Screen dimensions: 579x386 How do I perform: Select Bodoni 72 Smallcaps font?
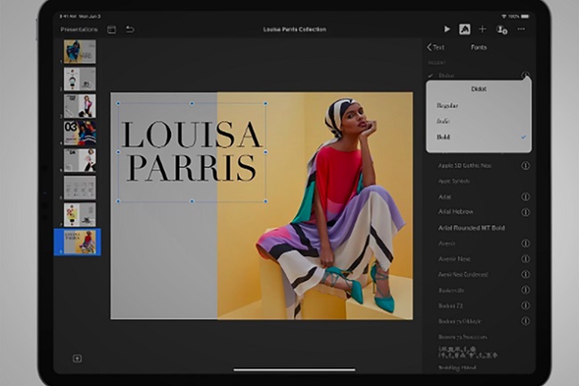click(462, 337)
